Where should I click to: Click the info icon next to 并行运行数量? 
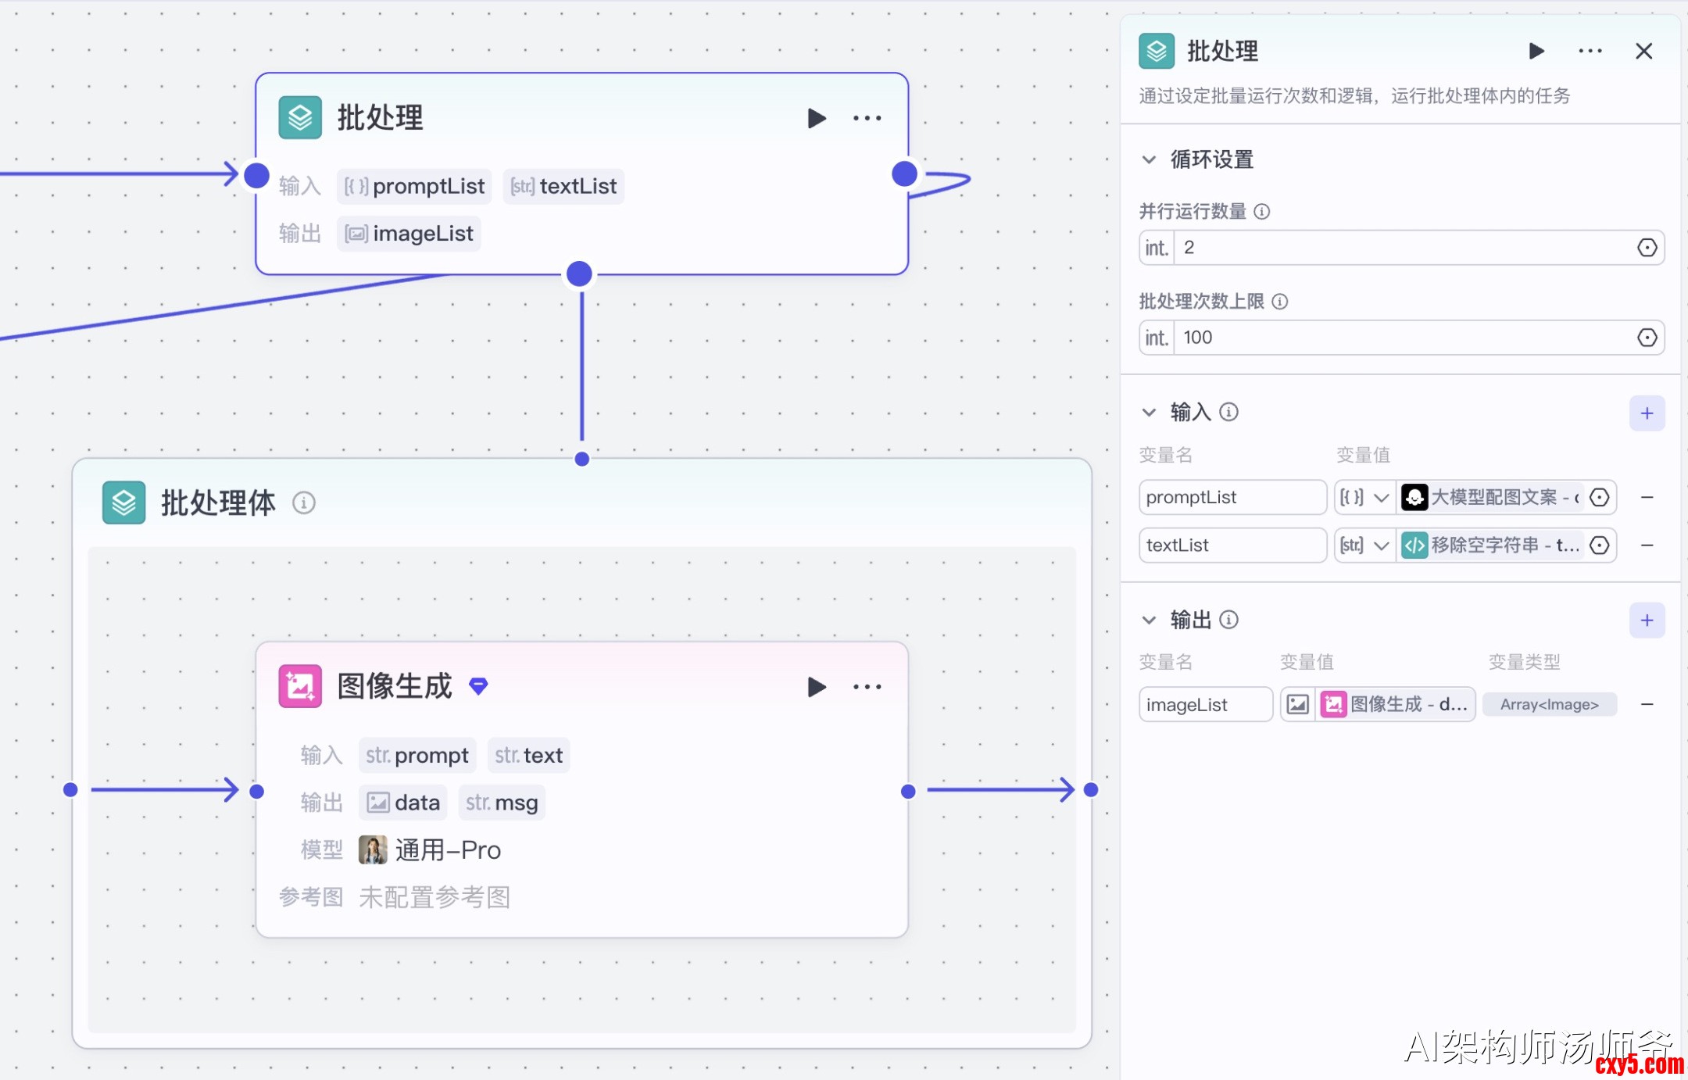(1262, 212)
